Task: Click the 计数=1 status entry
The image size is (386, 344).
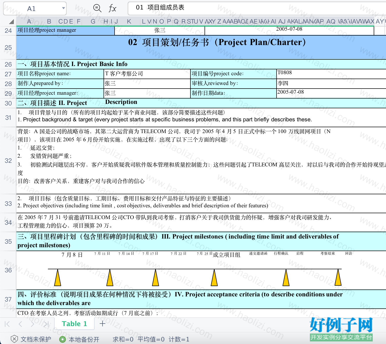Action: [x=179, y=339]
